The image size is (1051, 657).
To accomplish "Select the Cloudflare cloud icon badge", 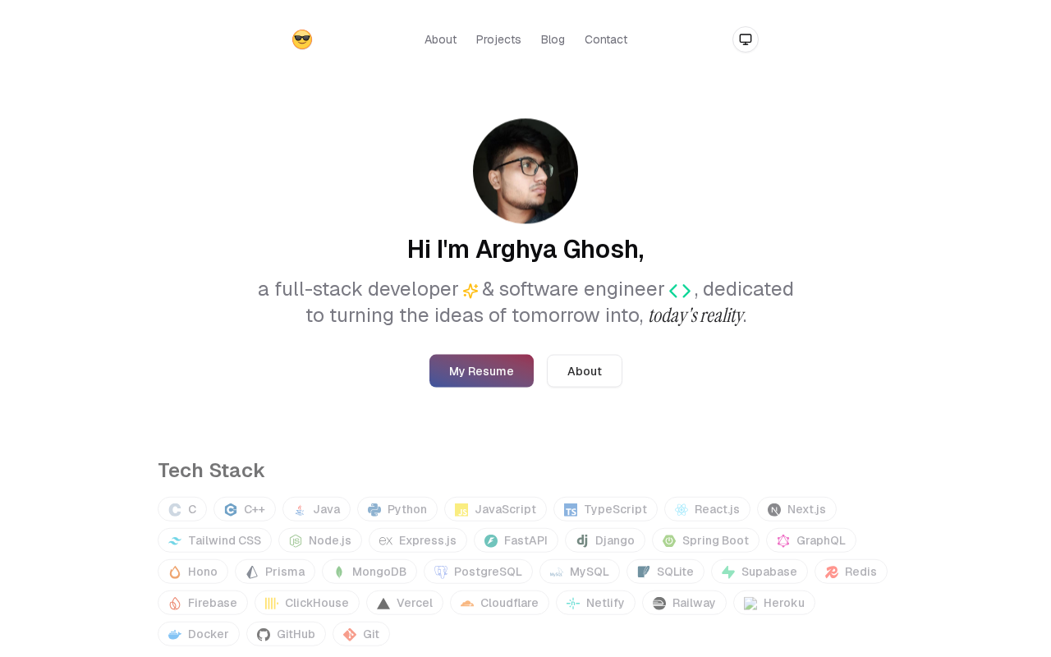I will click(x=499, y=603).
